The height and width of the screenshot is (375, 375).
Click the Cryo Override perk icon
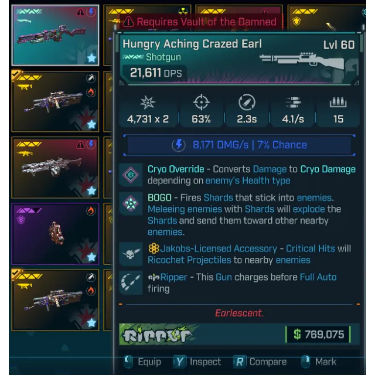131,175
